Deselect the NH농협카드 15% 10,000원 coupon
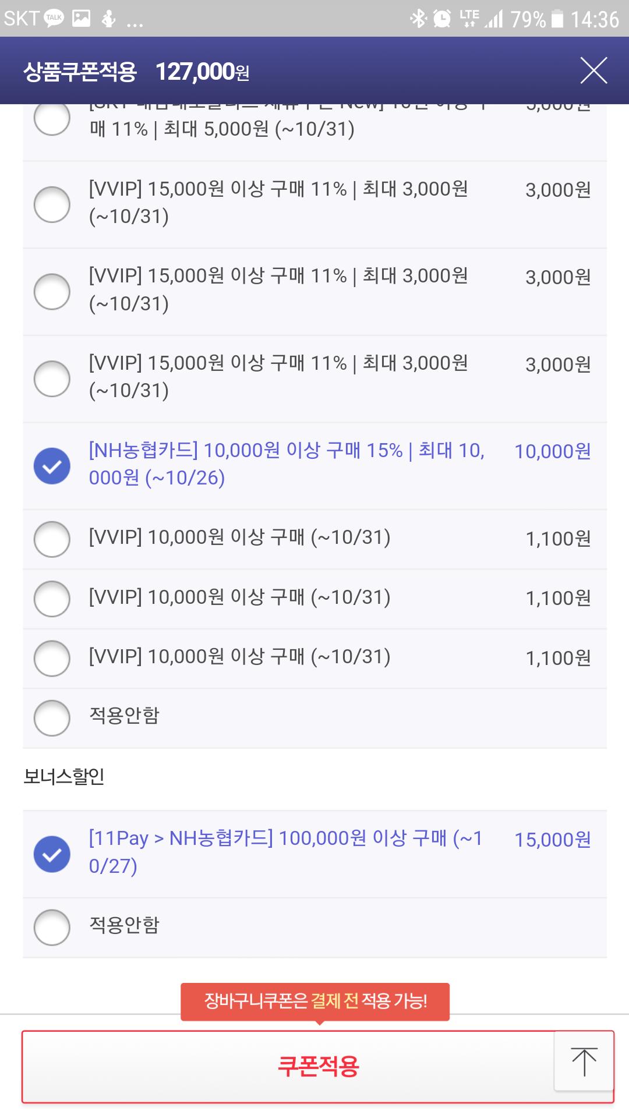 (x=314, y=466)
